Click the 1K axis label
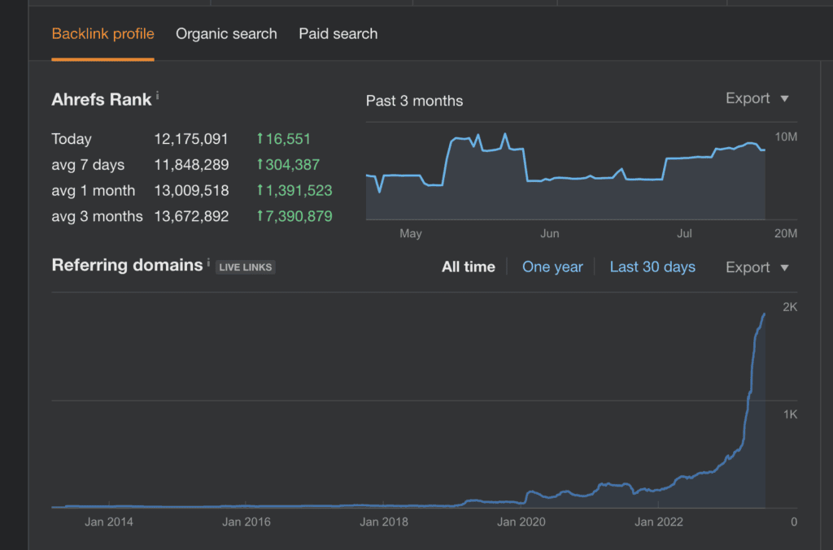 pyautogui.click(x=790, y=414)
